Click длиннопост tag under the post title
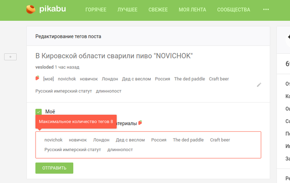290x183 pixels. pos(109,91)
